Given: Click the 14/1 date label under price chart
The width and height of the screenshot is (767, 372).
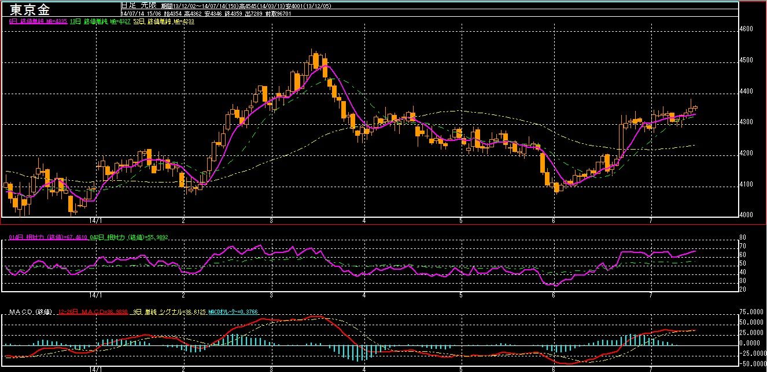Looking at the screenshot, I should (x=95, y=221).
